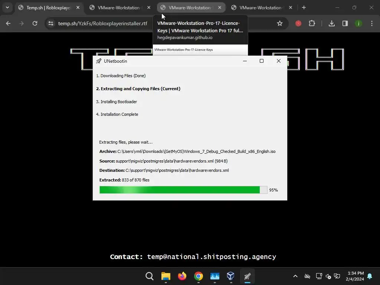Select the hovered middle VMware-Workstation tab
The height and width of the screenshot is (285, 380).
[190, 8]
